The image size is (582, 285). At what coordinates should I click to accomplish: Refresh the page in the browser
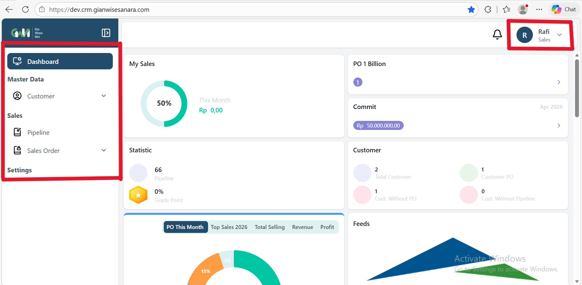[25, 10]
